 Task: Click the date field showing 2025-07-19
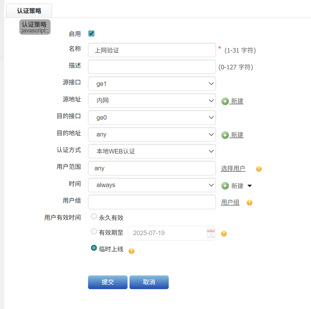(x=172, y=233)
